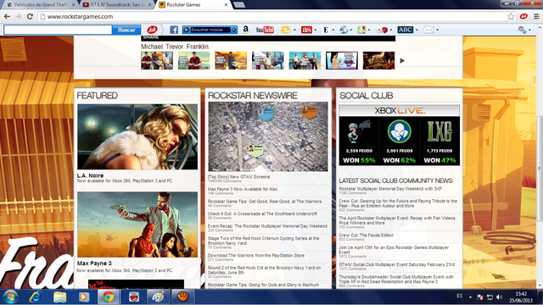The height and width of the screenshot is (305, 543).
Task: Click the mail envelope toolbar icon
Action: tap(428, 30)
